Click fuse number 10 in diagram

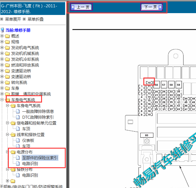[x=149, y=83]
